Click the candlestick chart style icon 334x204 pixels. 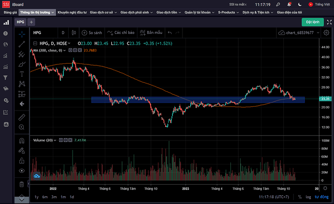74,33
